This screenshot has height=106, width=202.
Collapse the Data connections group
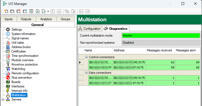pyautogui.click(x=86, y=73)
